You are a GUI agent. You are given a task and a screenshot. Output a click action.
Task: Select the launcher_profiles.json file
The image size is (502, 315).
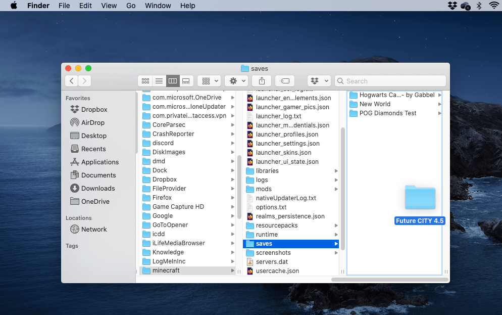(x=287, y=134)
